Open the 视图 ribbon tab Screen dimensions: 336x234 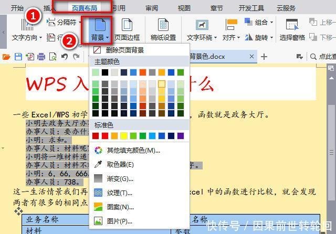pyautogui.click(x=184, y=8)
